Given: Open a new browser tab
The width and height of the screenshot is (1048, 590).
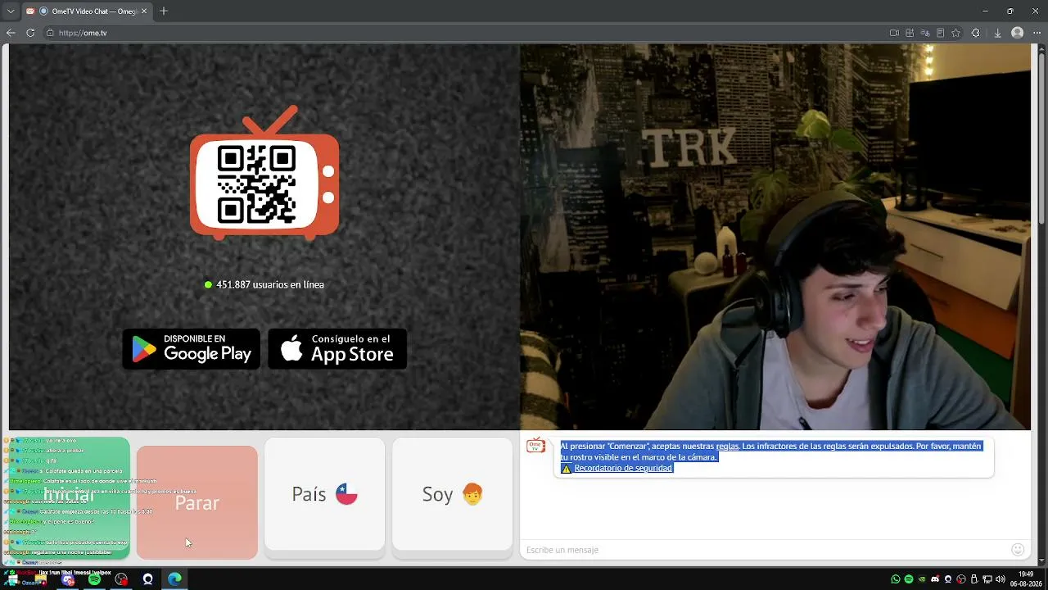Looking at the screenshot, I should [164, 11].
